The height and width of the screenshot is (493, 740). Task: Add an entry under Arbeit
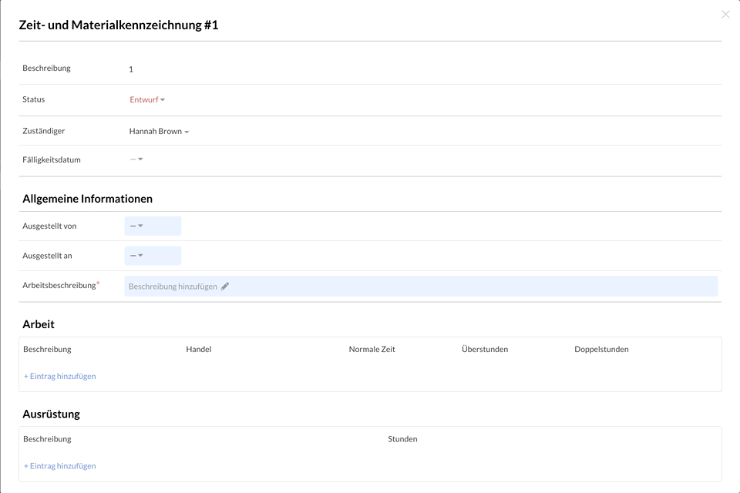(x=60, y=376)
